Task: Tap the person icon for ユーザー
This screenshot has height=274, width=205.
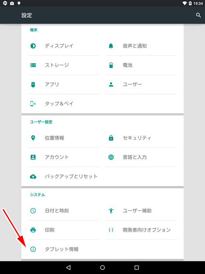Action: (111, 84)
